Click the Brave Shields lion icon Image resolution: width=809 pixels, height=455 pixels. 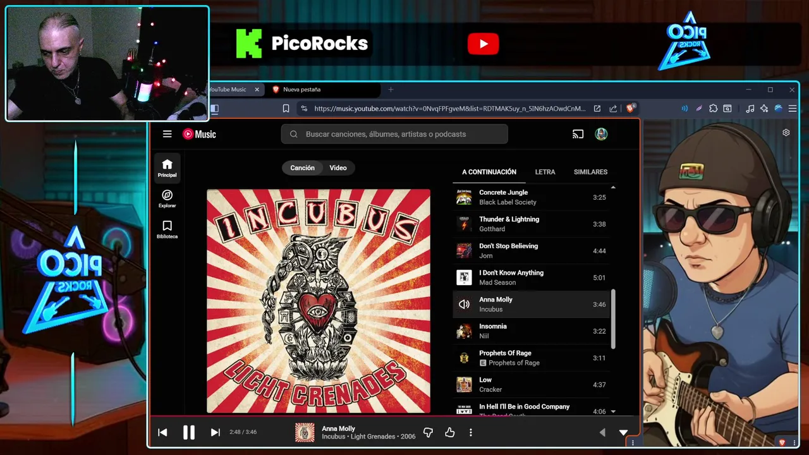pos(630,108)
